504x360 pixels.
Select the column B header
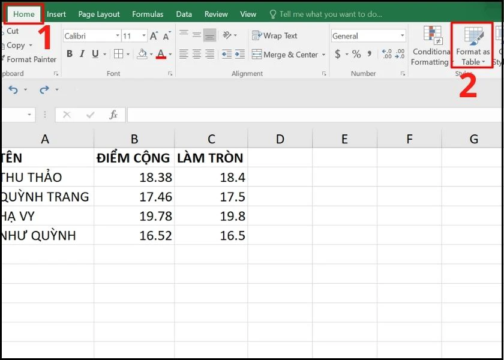(x=134, y=139)
